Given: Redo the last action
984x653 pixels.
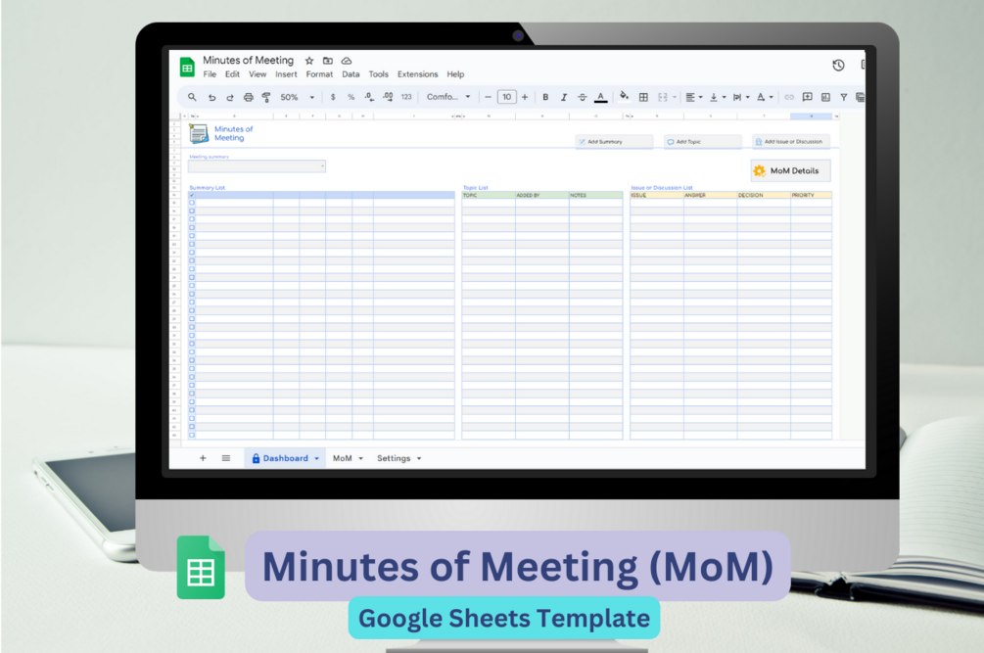Looking at the screenshot, I should pyautogui.click(x=230, y=97).
